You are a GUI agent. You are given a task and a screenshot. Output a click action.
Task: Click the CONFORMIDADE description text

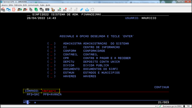click(x=94, y=51)
